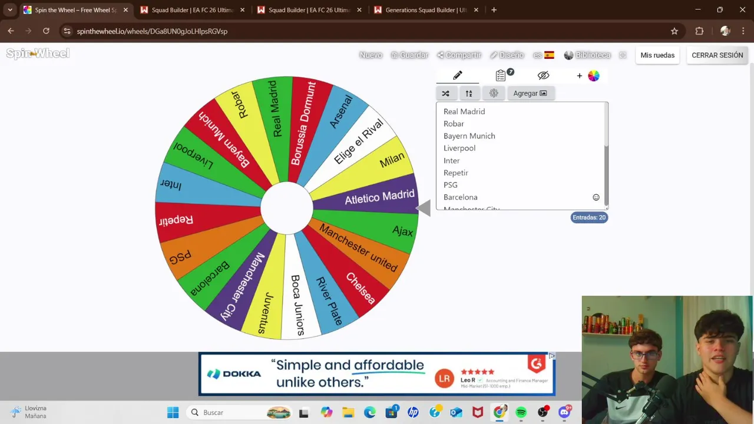This screenshot has height=424, width=754.
Task: Open entry settings gear button
Action: pos(494,93)
